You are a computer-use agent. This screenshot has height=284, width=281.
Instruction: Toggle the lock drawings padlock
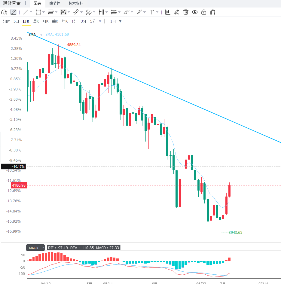[x=204, y=12]
